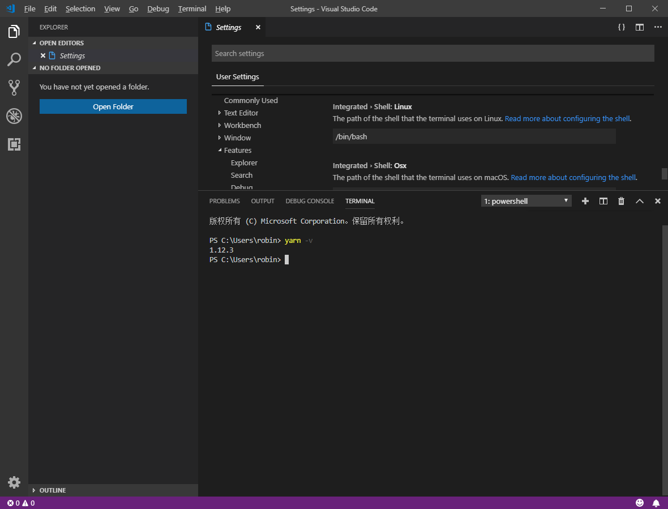This screenshot has height=509, width=668.
Task: Kill the terminal using the trash icon
Action: 621,200
